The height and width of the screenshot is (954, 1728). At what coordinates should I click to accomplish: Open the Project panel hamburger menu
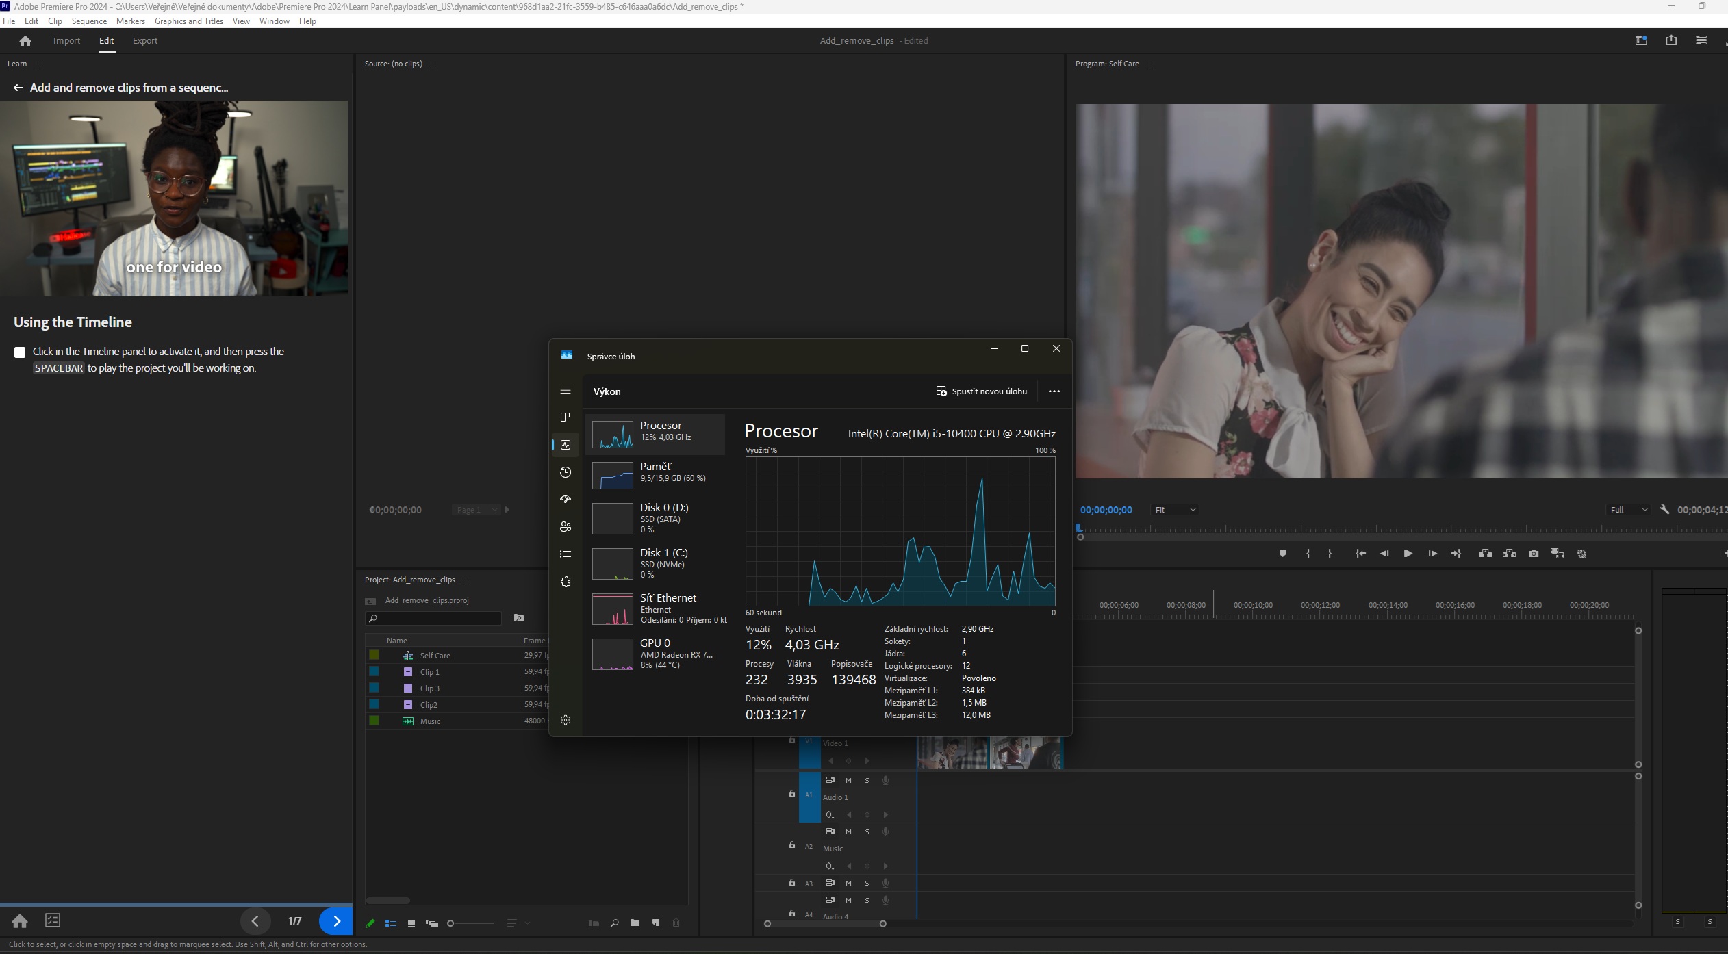click(x=466, y=580)
